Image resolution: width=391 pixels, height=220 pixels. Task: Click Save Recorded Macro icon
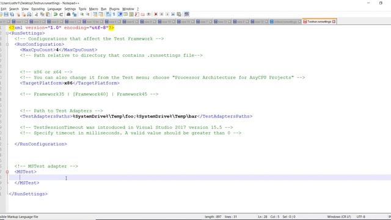[x=179, y=14]
